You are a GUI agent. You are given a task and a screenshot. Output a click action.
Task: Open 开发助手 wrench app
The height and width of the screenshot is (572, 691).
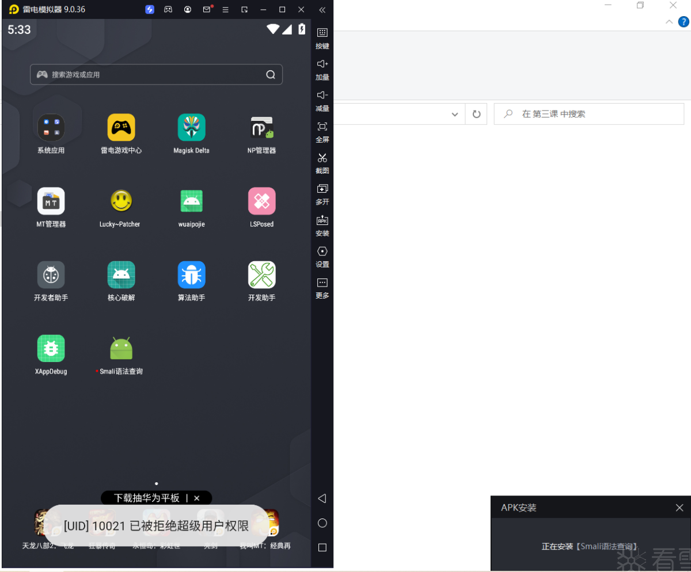pos(261,274)
